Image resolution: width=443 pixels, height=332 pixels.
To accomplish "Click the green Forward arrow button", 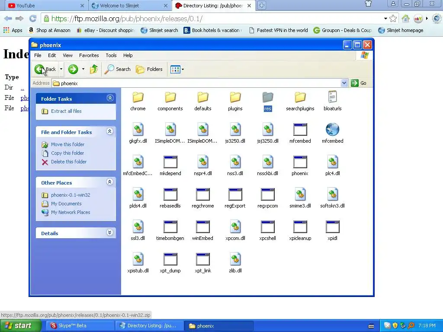I will [x=73, y=69].
